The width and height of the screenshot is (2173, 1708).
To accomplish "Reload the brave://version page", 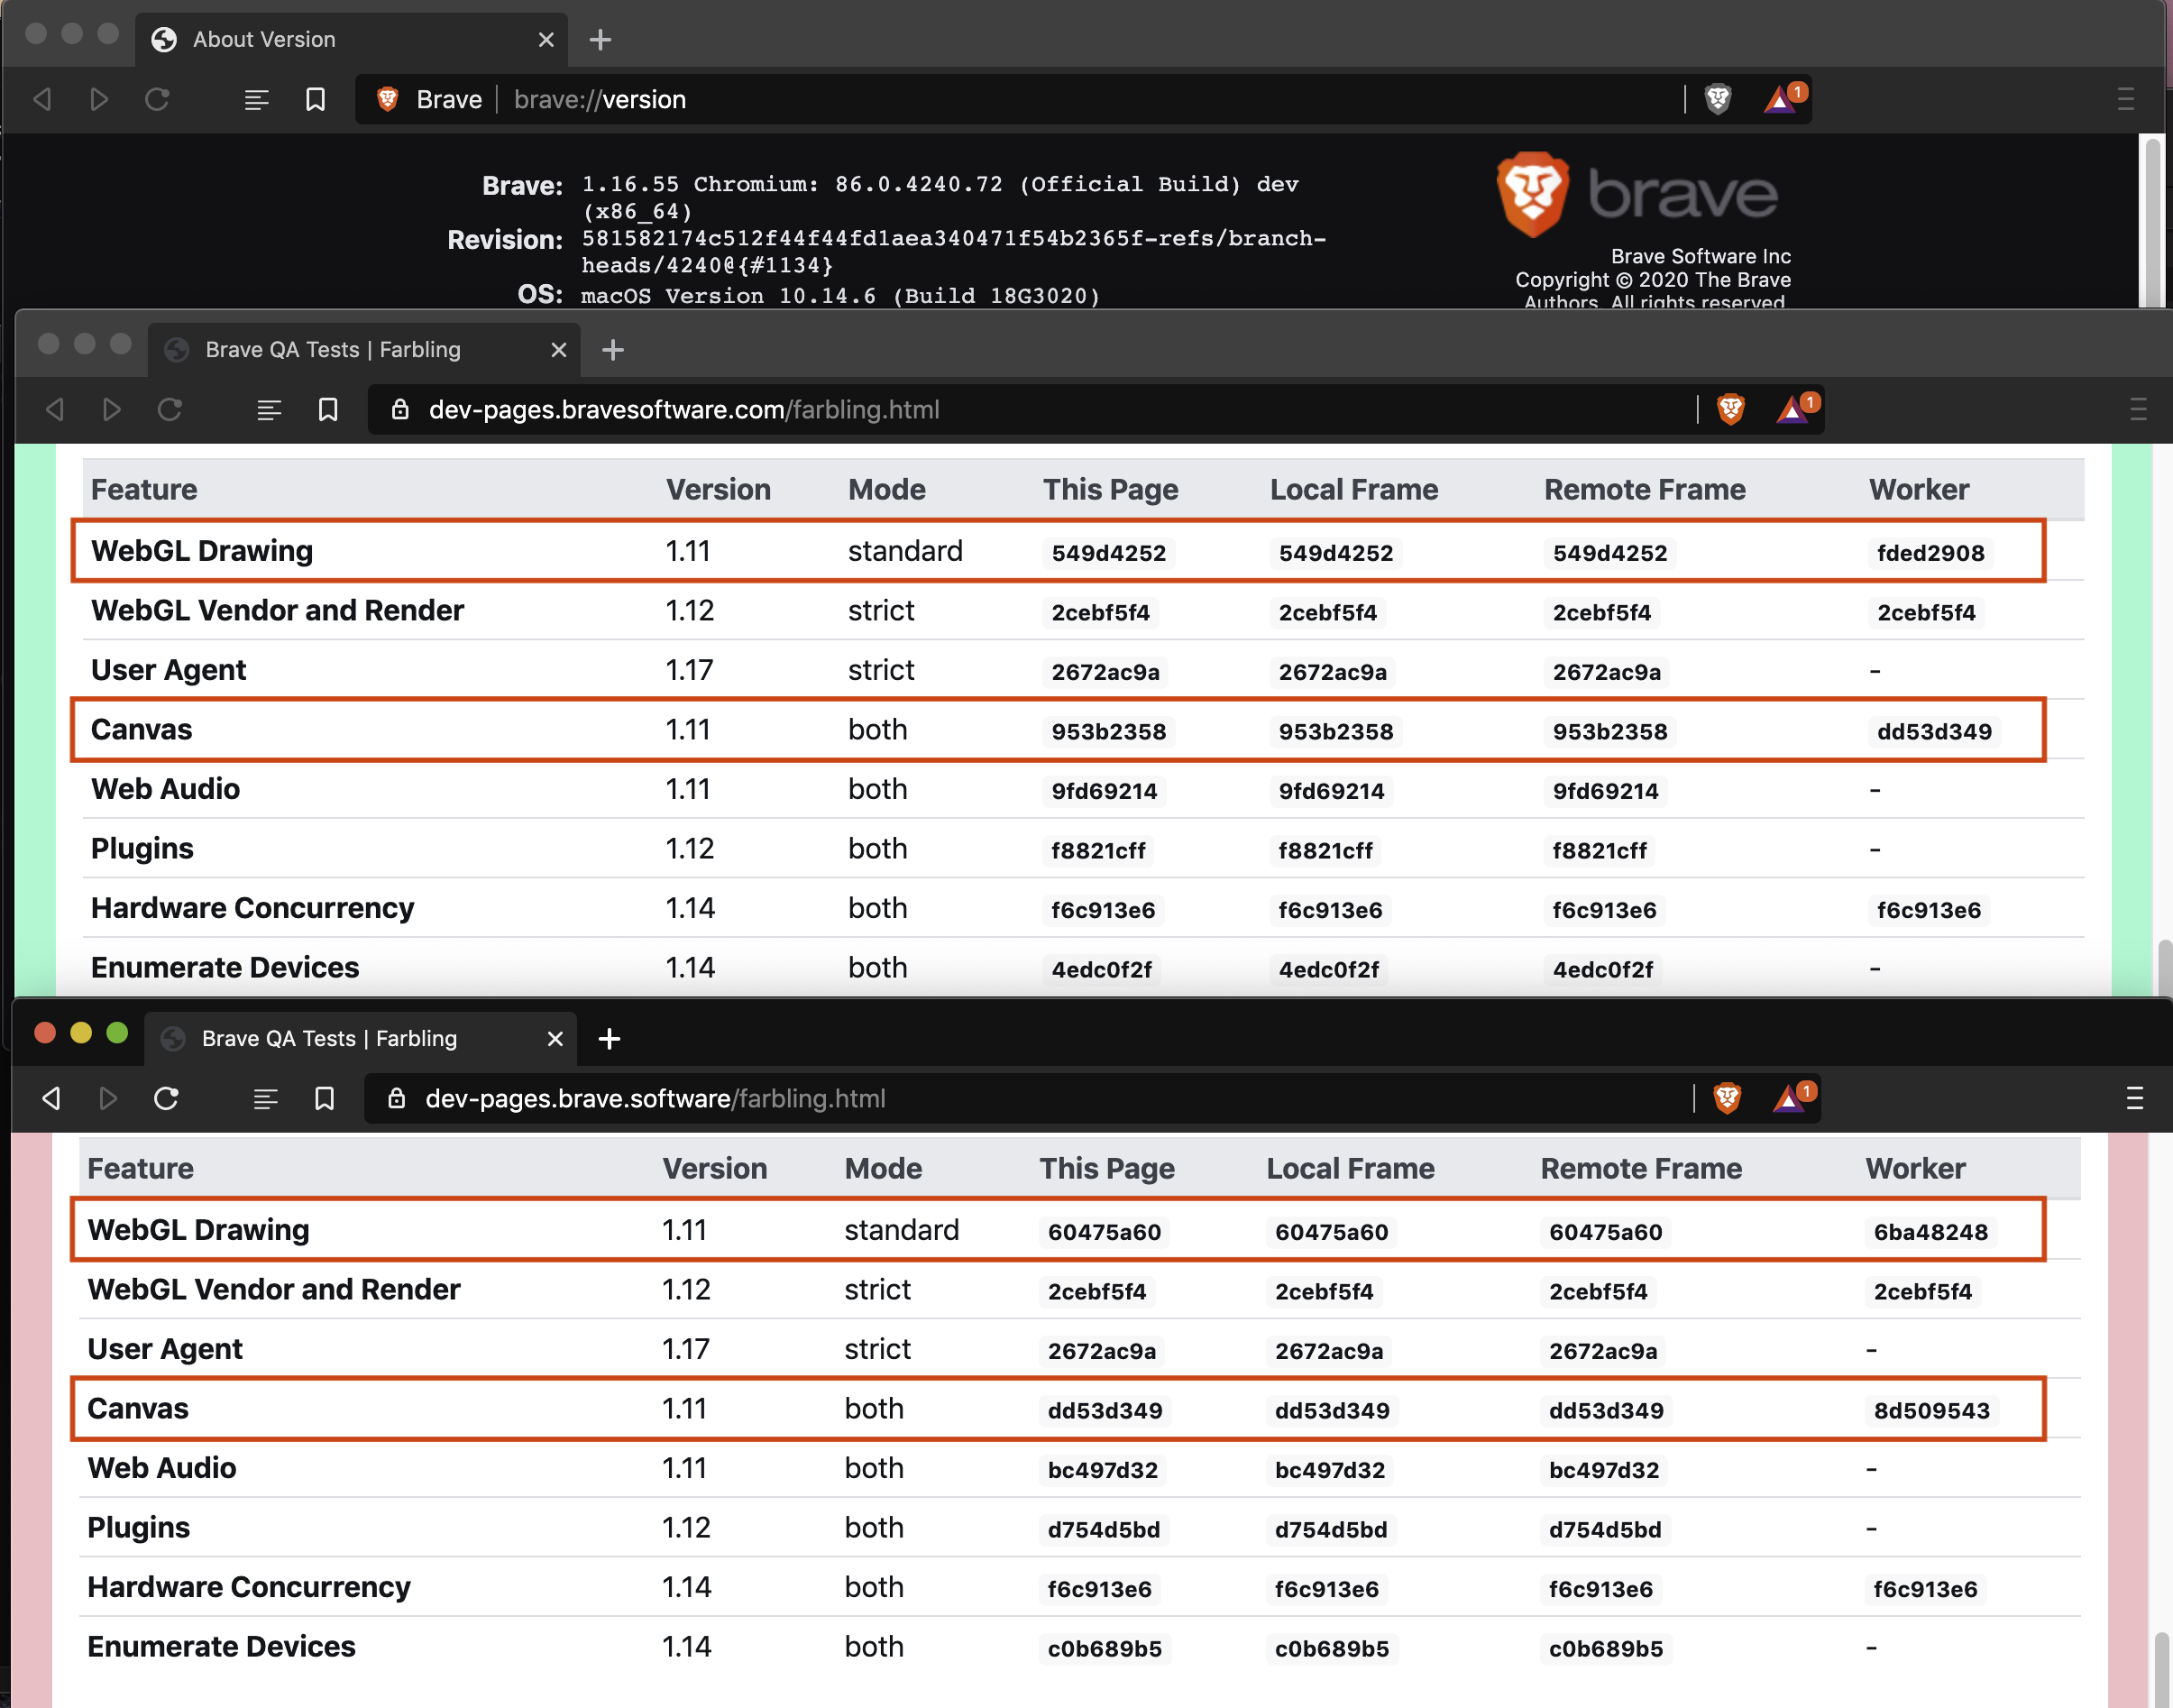I will (x=157, y=99).
